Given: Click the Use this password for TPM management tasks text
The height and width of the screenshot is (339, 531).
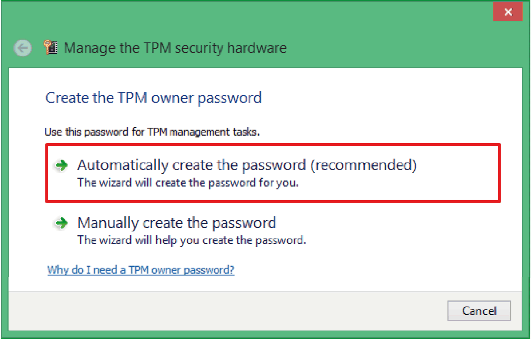Looking at the screenshot, I should [152, 132].
